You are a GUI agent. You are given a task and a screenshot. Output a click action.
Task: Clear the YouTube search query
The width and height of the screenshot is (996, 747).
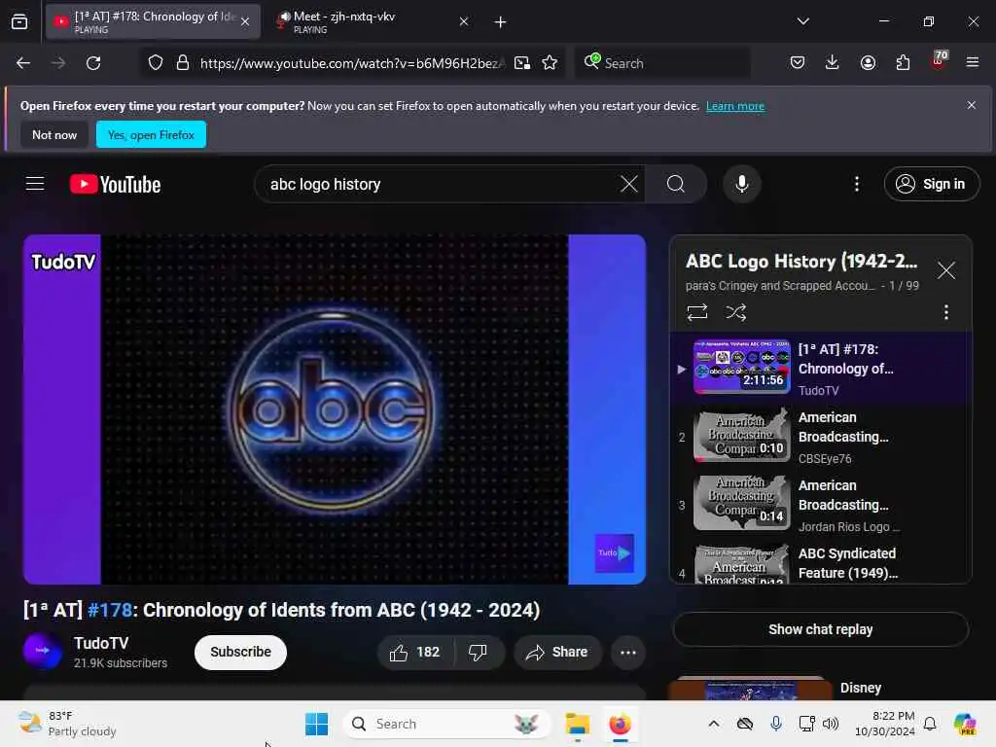tap(629, 184)
